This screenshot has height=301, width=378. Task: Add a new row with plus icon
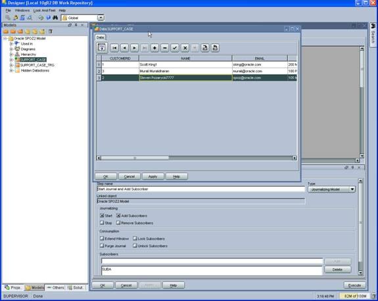pyautogui.click(x=154, y=48)
